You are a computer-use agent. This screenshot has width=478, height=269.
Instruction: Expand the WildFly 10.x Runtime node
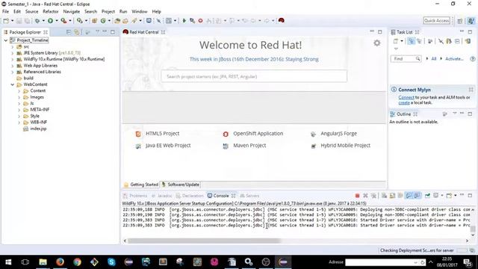[x=13, y=59]
